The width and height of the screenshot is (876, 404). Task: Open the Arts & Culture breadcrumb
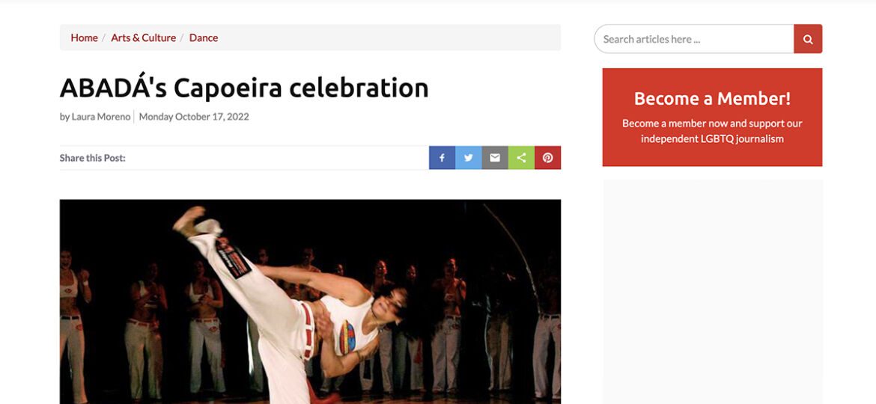(x=144, y=38)
